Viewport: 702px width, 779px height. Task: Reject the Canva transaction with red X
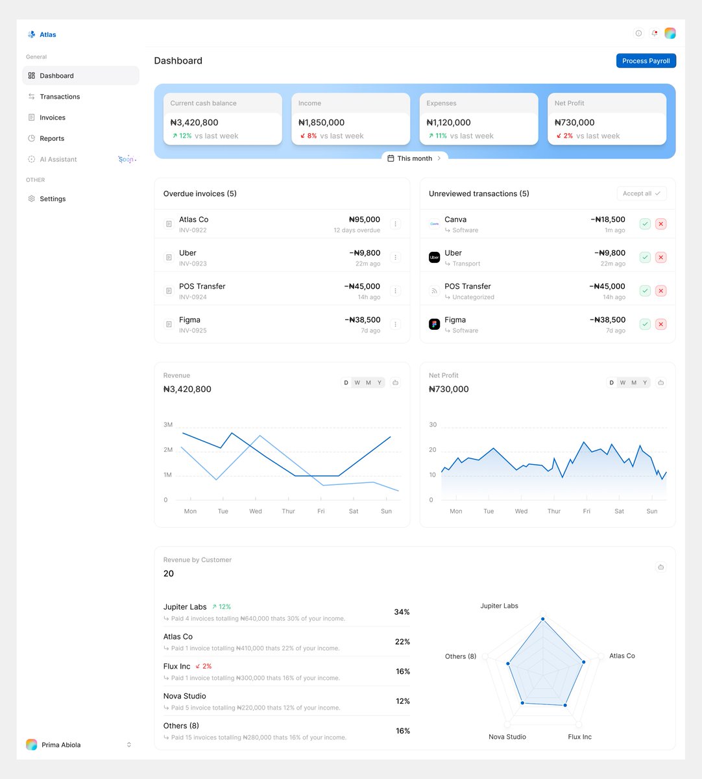coord(661,224)
